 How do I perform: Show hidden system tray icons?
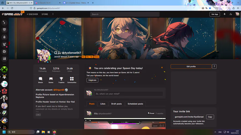[215, 132]
